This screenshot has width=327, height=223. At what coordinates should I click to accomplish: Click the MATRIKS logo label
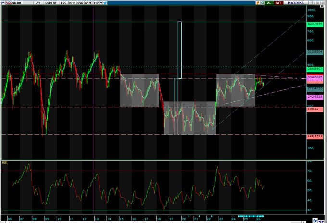pyautogui.click(x=296, y=3)
